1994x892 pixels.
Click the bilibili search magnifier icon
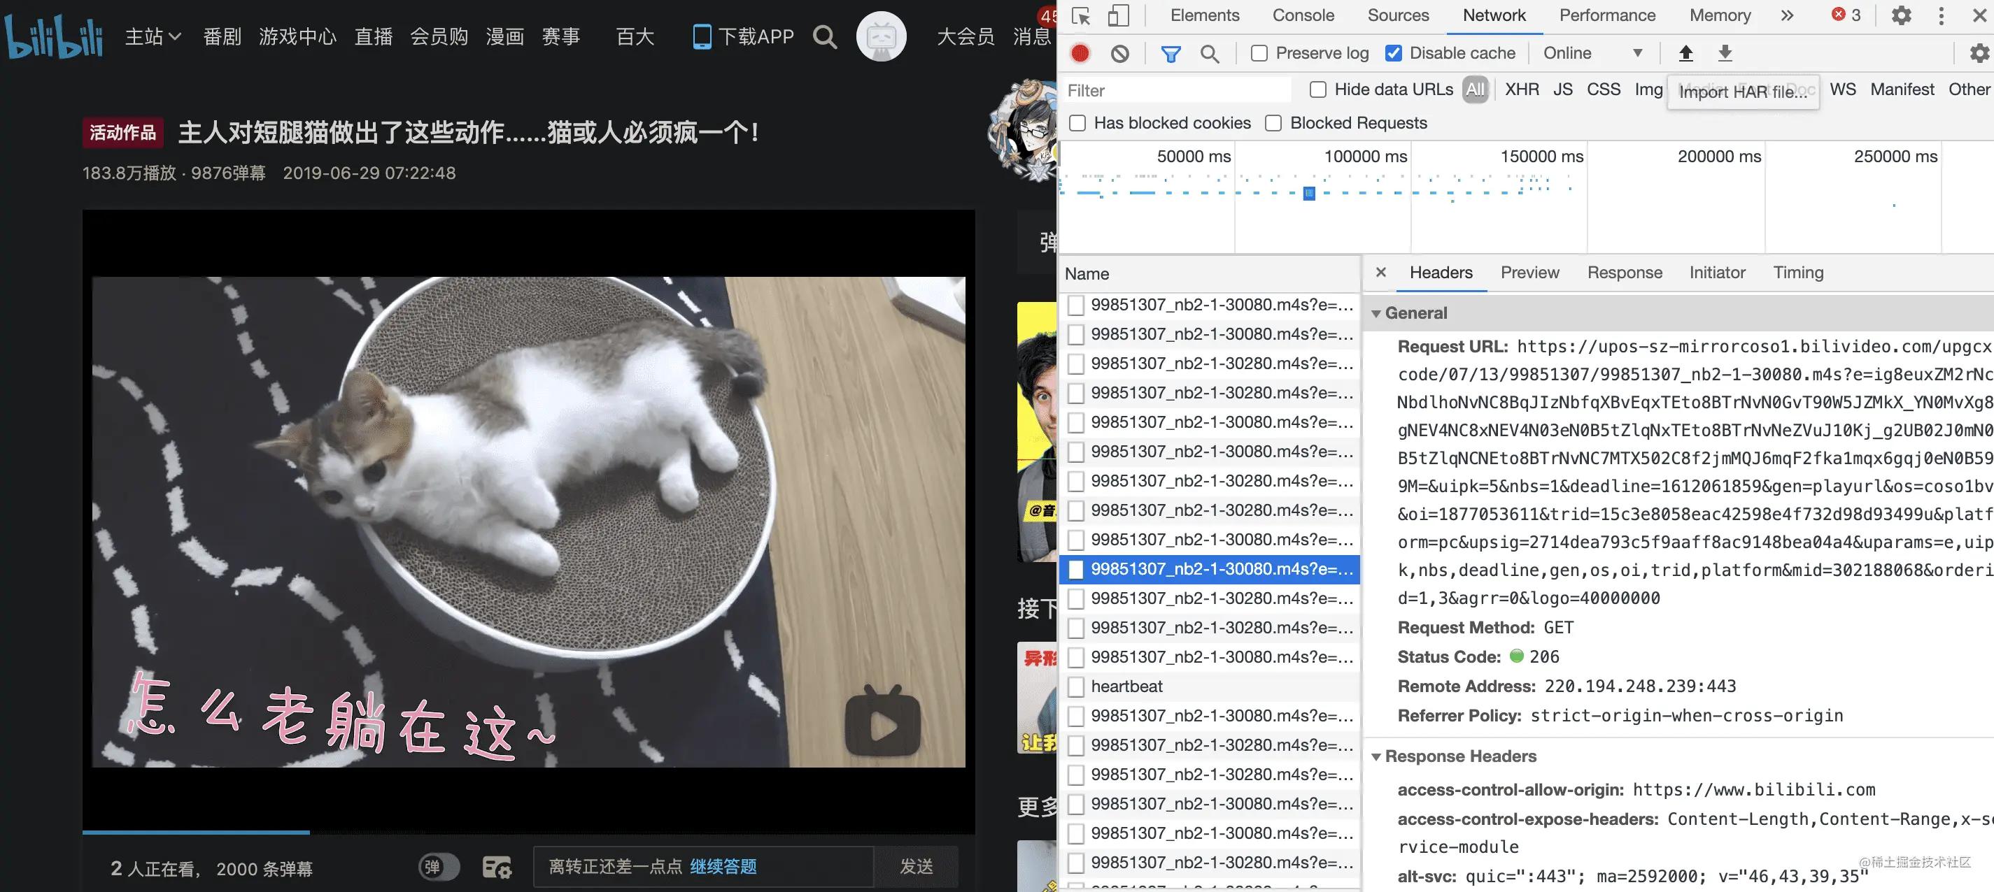click(x=824, y=36)
